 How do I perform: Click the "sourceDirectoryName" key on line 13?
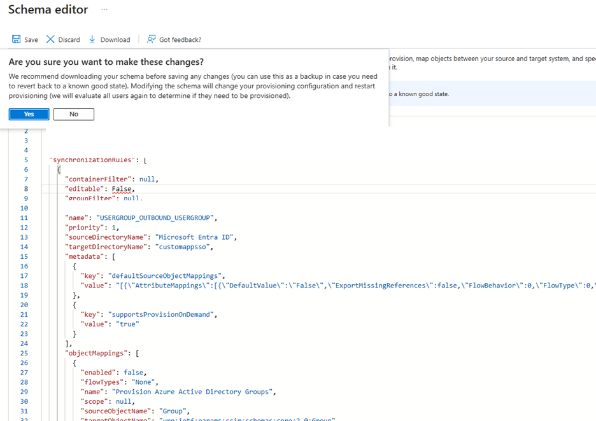(x=106, y=237)
